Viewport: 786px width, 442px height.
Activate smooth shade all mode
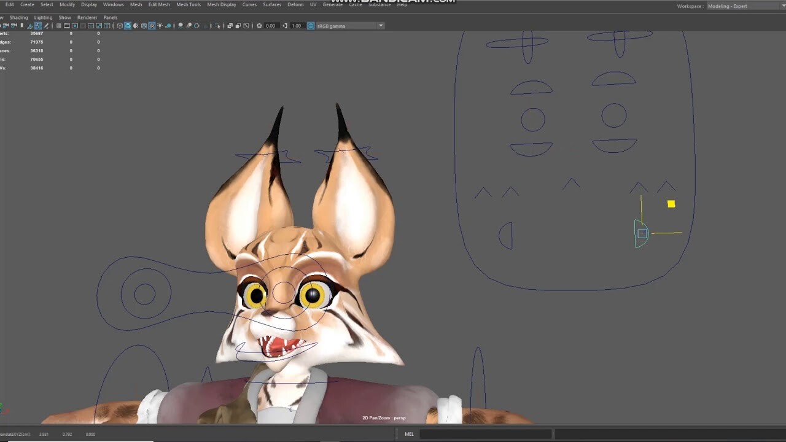(x=127, y=26)
